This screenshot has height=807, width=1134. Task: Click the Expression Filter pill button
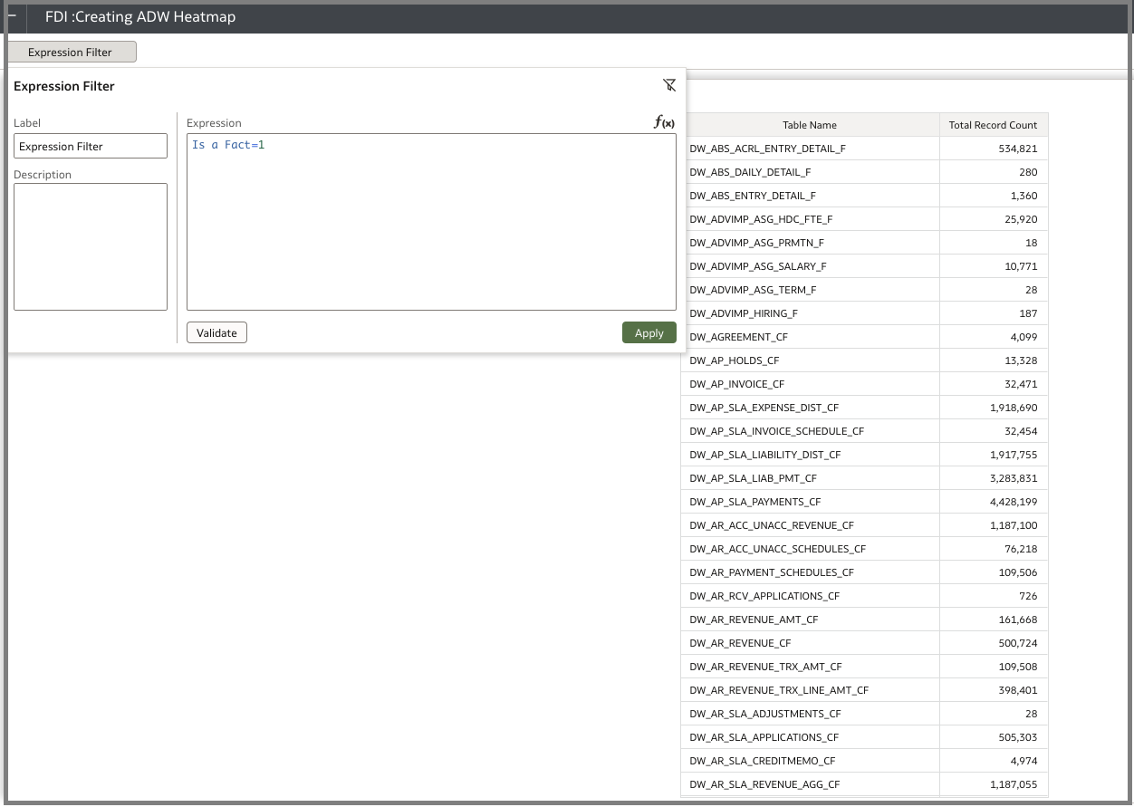[71, 53]
